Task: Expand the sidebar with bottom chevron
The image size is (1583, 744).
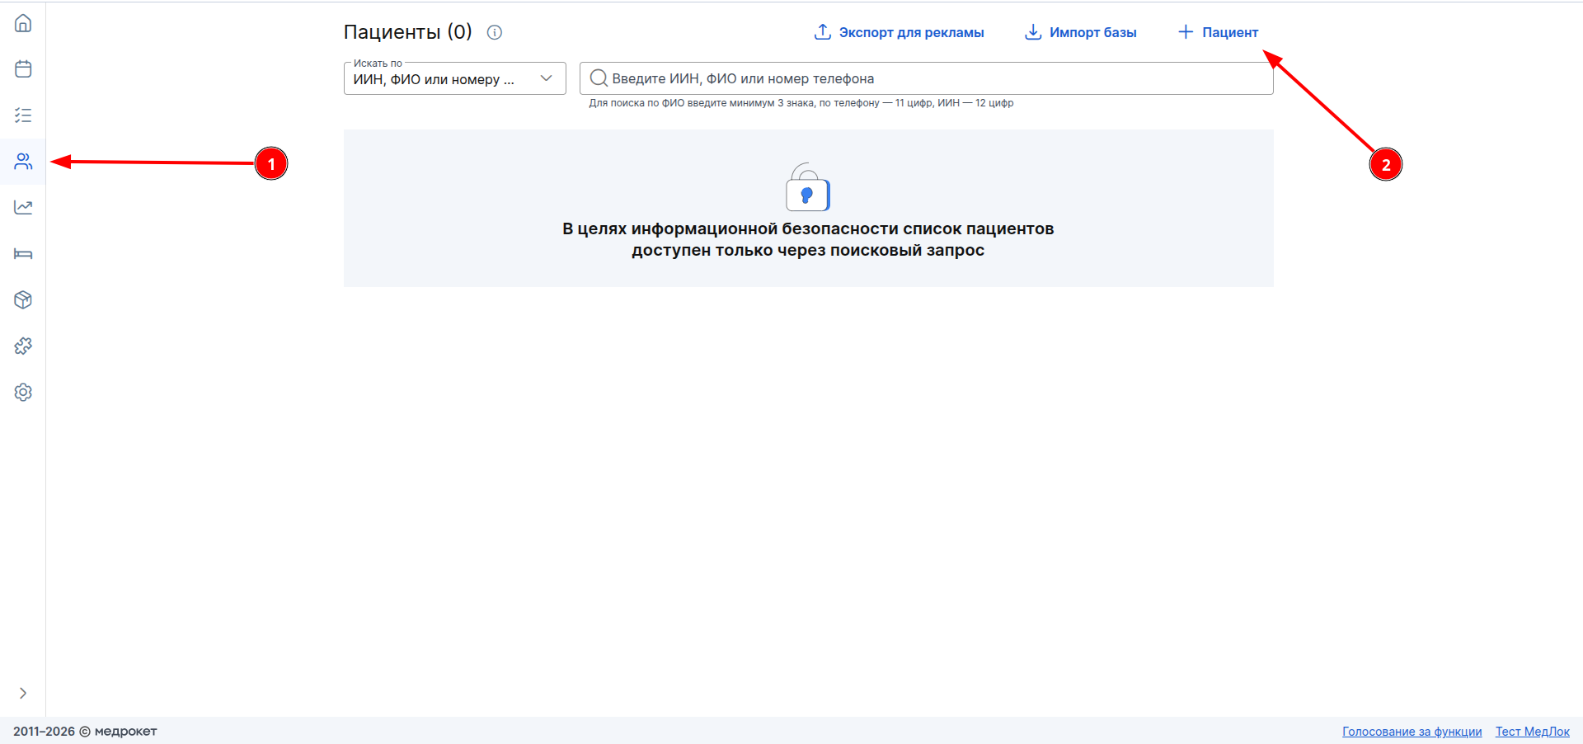Action: point(23,693)
